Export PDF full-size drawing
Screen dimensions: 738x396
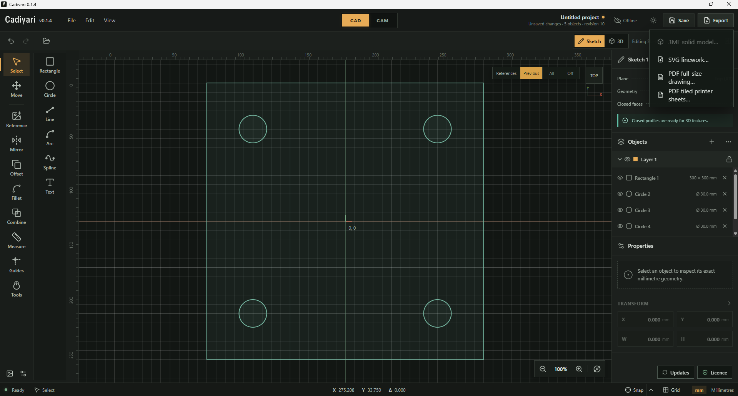[x=691, y=78]
